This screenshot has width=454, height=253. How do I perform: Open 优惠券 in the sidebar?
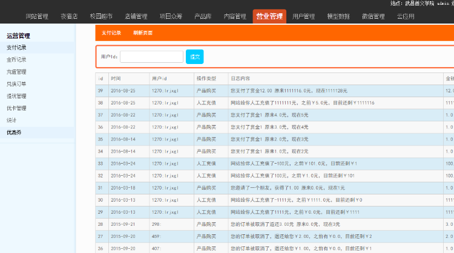tap(14, 132)
